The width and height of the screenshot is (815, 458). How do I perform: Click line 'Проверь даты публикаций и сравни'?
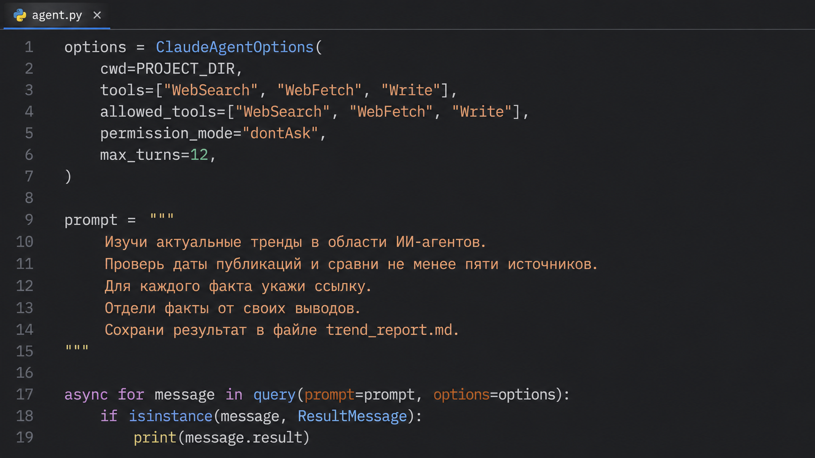[241, 264]
